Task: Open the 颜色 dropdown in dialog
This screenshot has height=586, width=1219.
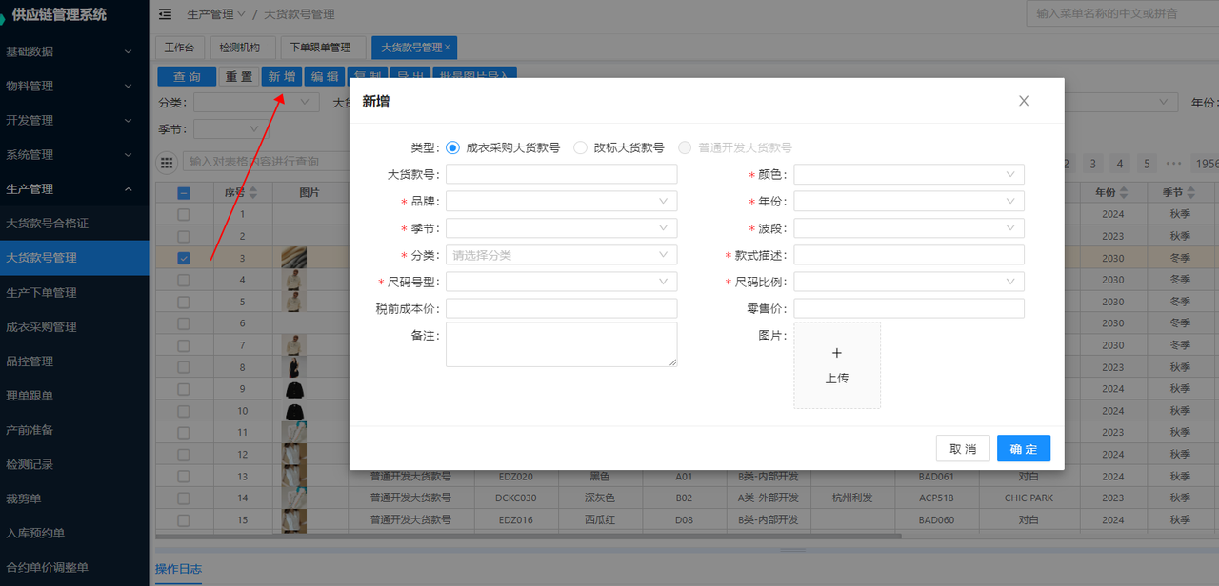Action: 909,174
